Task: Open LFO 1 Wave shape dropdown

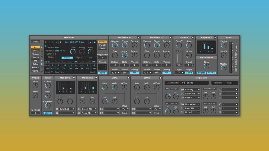Action: pyautogui.click(x=124, y=109)
